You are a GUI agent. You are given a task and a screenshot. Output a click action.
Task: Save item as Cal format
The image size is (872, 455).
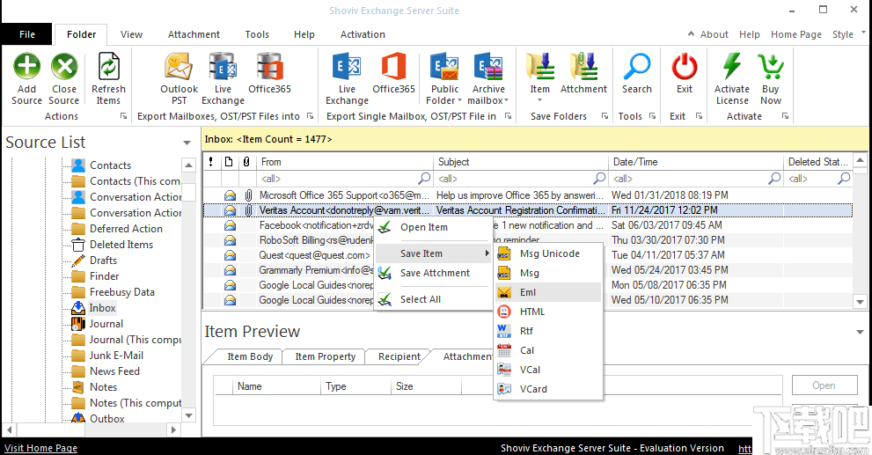[548, 350]
